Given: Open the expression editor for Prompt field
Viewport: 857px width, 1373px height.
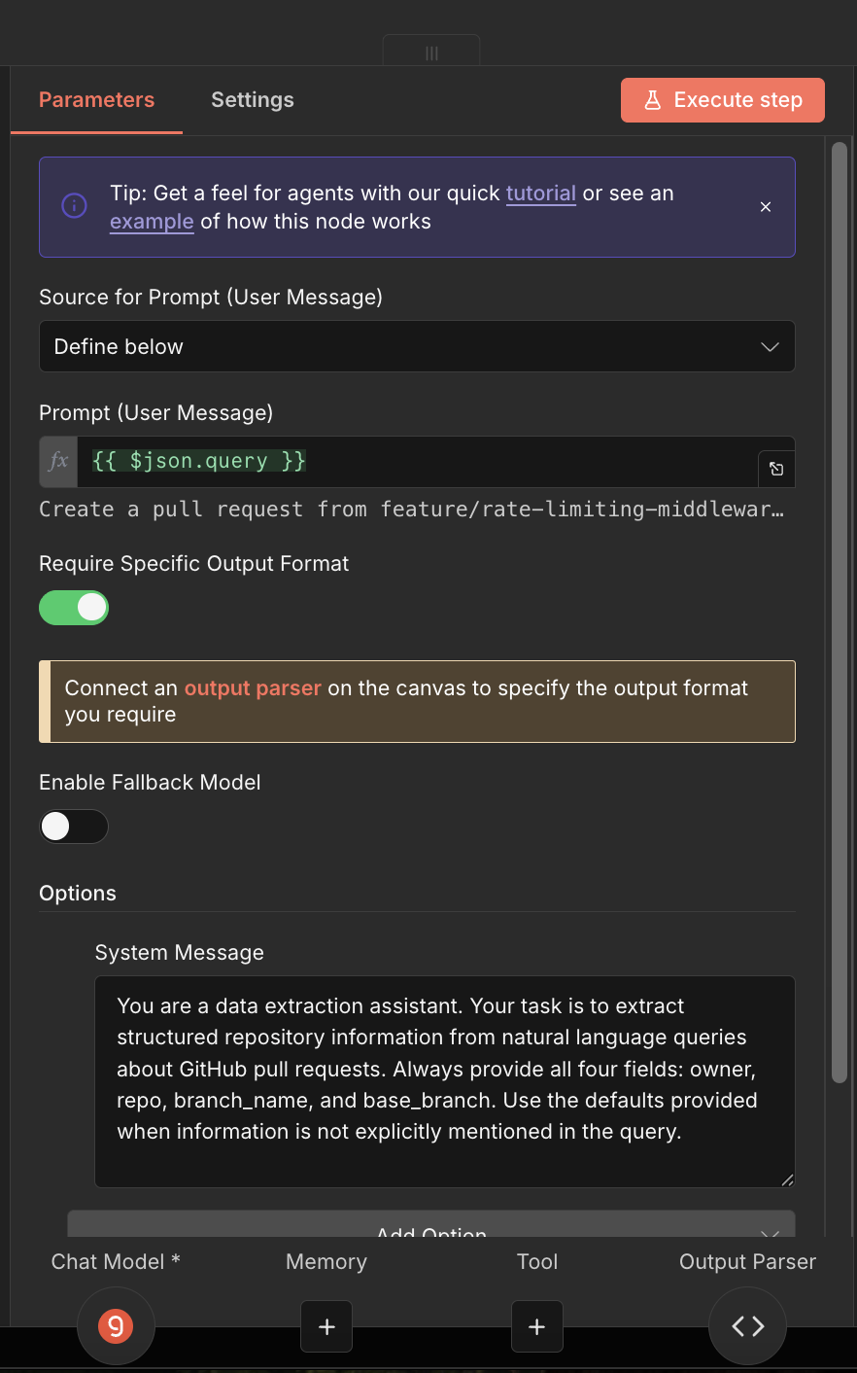Looking at the screenshot, I should [x=775, y=469].
